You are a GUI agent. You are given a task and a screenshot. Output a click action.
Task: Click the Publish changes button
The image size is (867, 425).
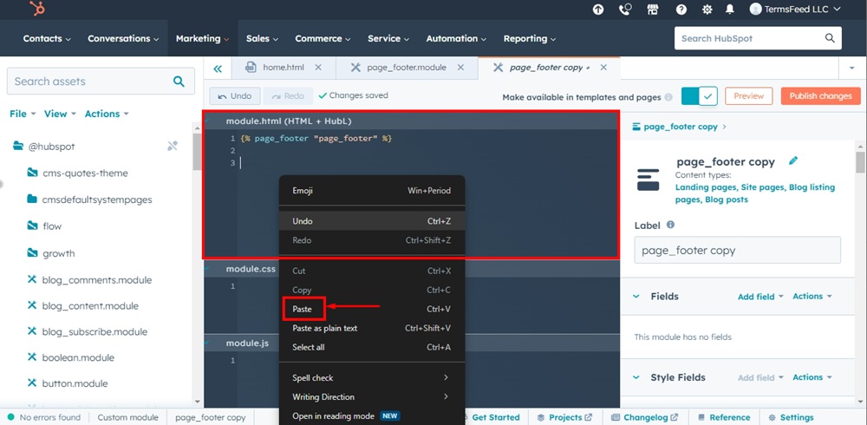820,95
